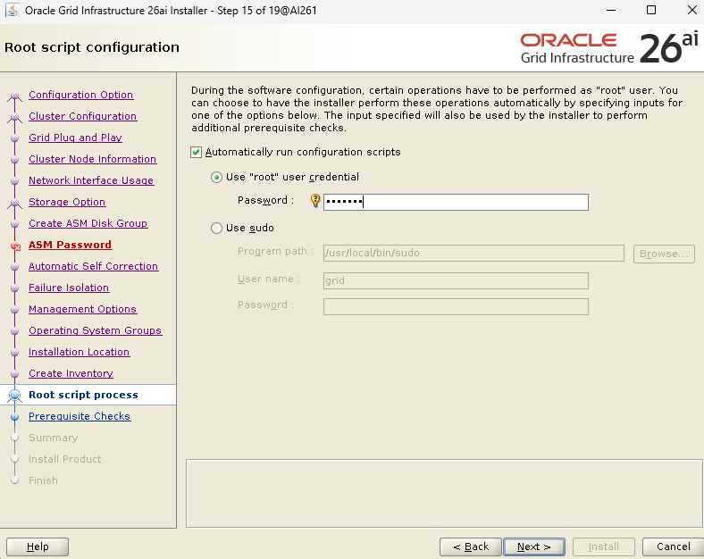Image resolution: width=704 pixels, height=559 pixels.
Task: Click the Root script process step icon
Action: coord(14,395)
